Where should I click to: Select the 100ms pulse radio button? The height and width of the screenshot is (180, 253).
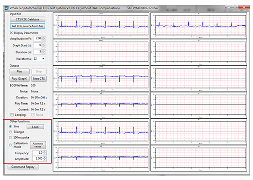tap(11, 138)
